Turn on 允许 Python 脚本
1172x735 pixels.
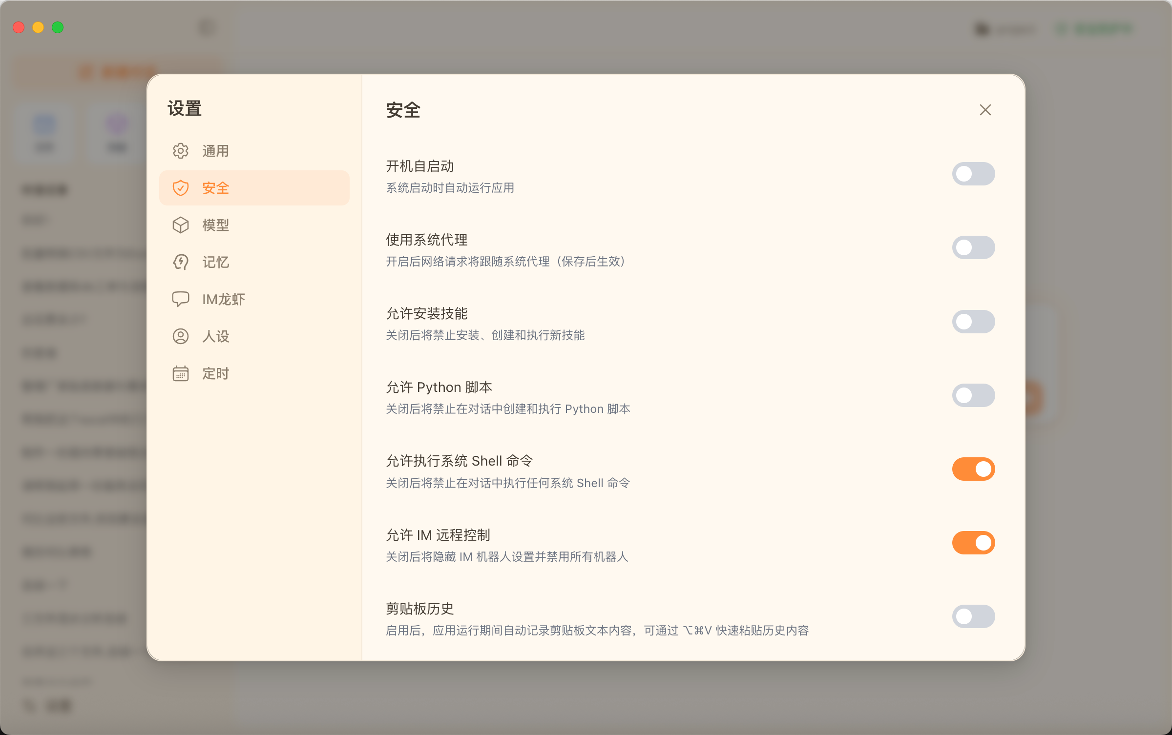(974, 395)
